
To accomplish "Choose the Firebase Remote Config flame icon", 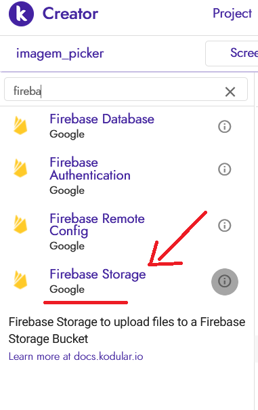I will tap(20, 224).
